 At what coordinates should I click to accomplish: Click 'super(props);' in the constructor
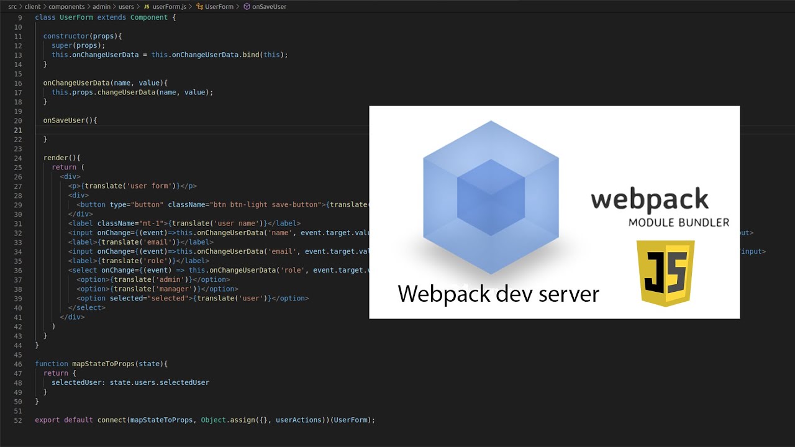point(79,46)
